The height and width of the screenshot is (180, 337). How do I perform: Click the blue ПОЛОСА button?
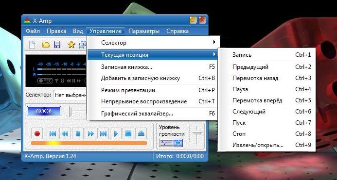click(x=44, y=111)
